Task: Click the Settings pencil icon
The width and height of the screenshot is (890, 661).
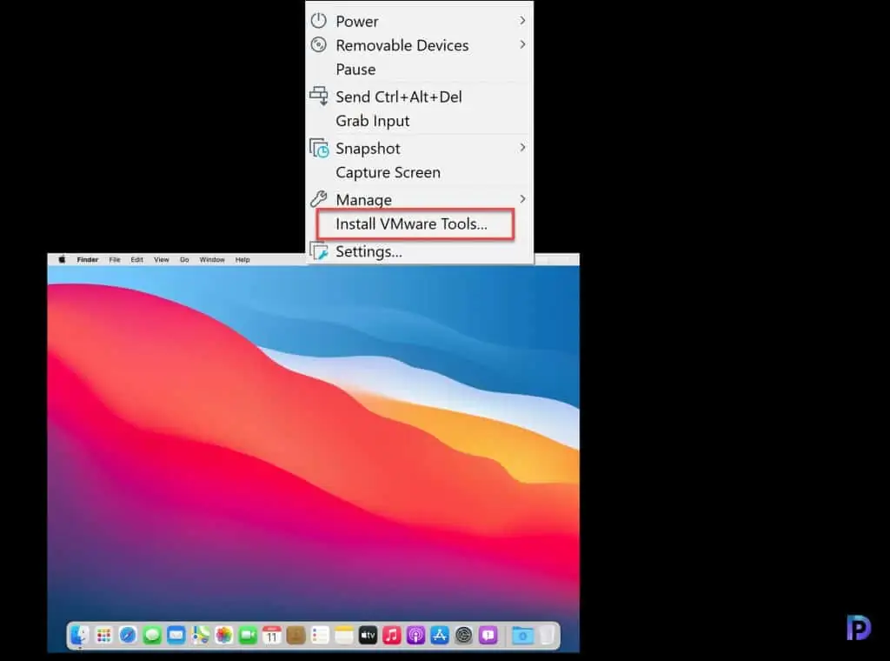Action: pyautogui.click(x=319, y=251)
